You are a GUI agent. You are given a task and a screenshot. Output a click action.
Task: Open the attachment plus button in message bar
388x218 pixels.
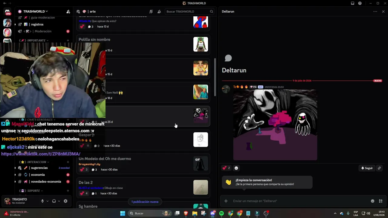point(226,201)
